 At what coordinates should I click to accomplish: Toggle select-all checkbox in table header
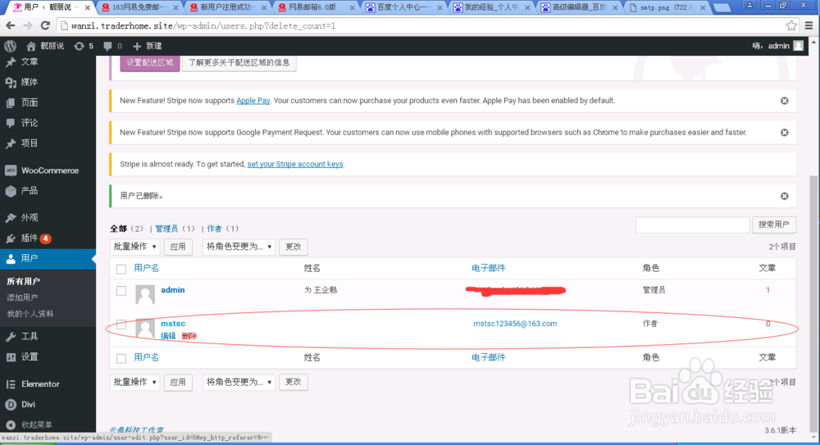pos(121,269)
